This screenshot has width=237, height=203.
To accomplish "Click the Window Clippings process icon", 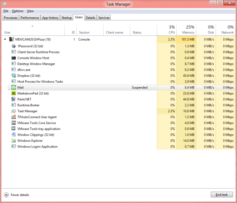I will pyautogui.click(x=14, y=134).
